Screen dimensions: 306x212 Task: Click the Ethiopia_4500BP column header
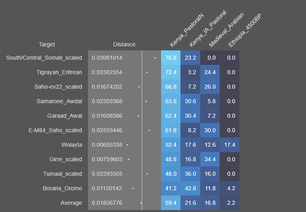[x=245, y=31]
